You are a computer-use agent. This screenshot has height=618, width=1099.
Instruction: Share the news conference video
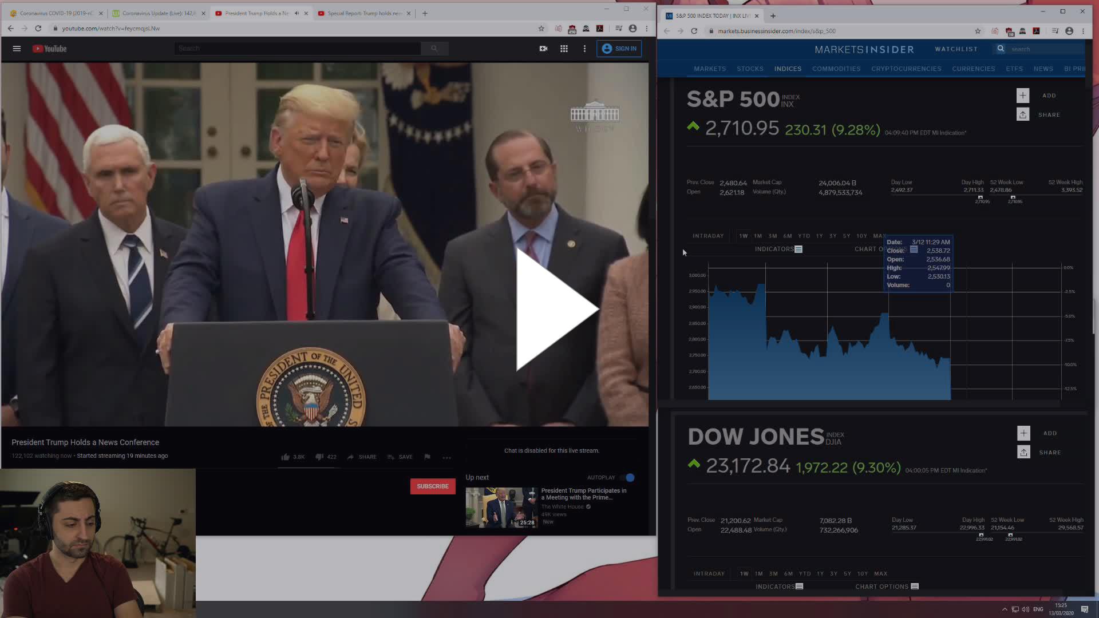click(x=362, y=457)
